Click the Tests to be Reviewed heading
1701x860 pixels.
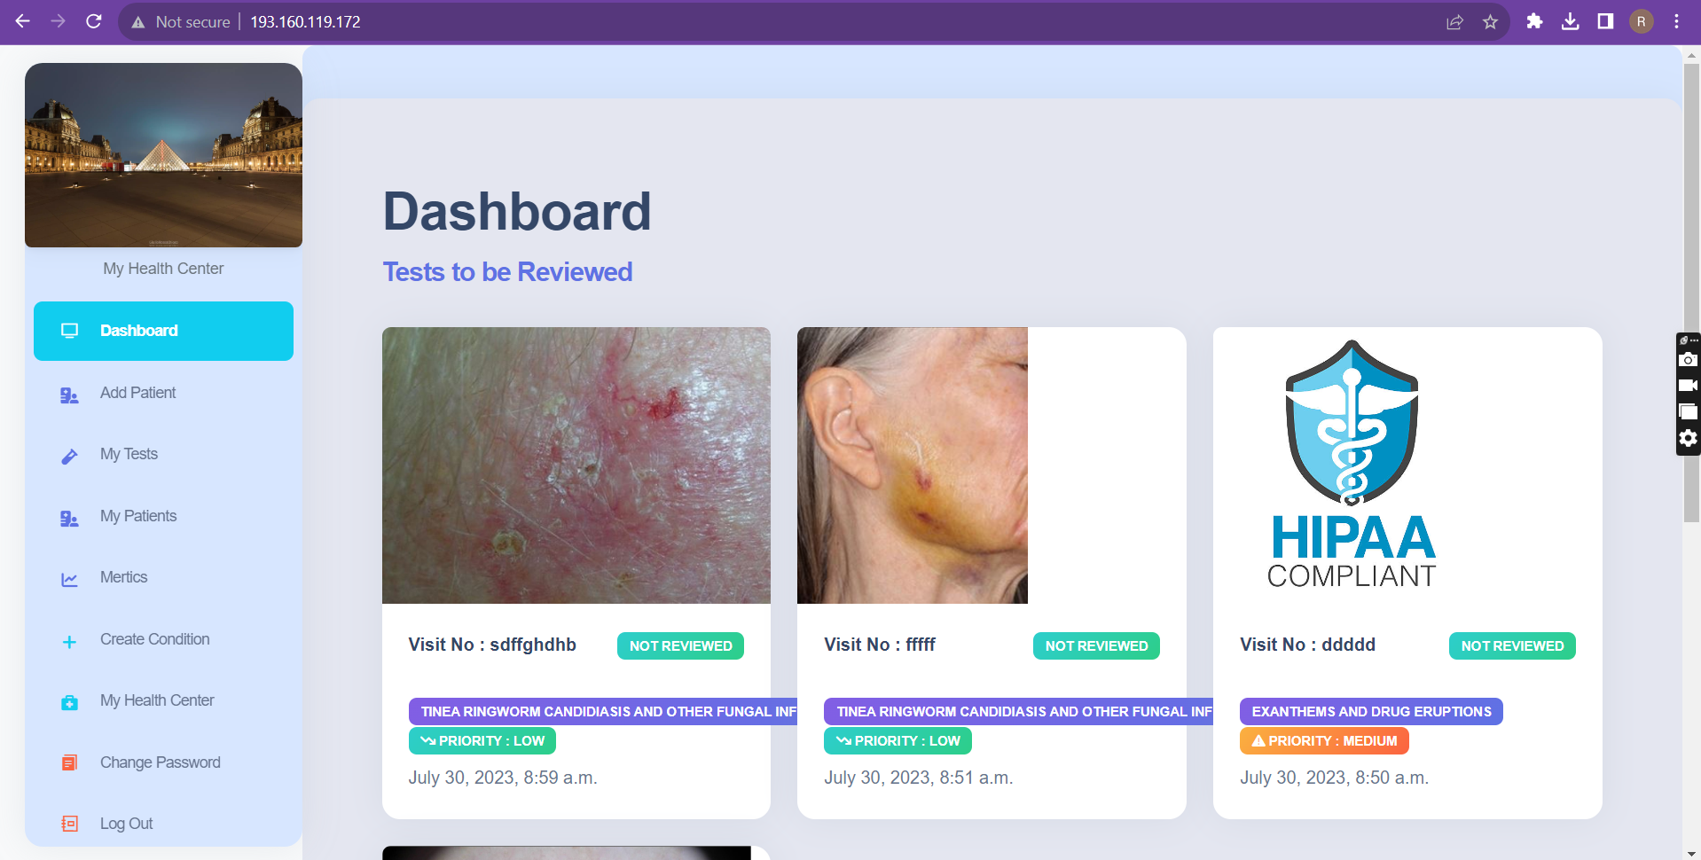[506, 272]
